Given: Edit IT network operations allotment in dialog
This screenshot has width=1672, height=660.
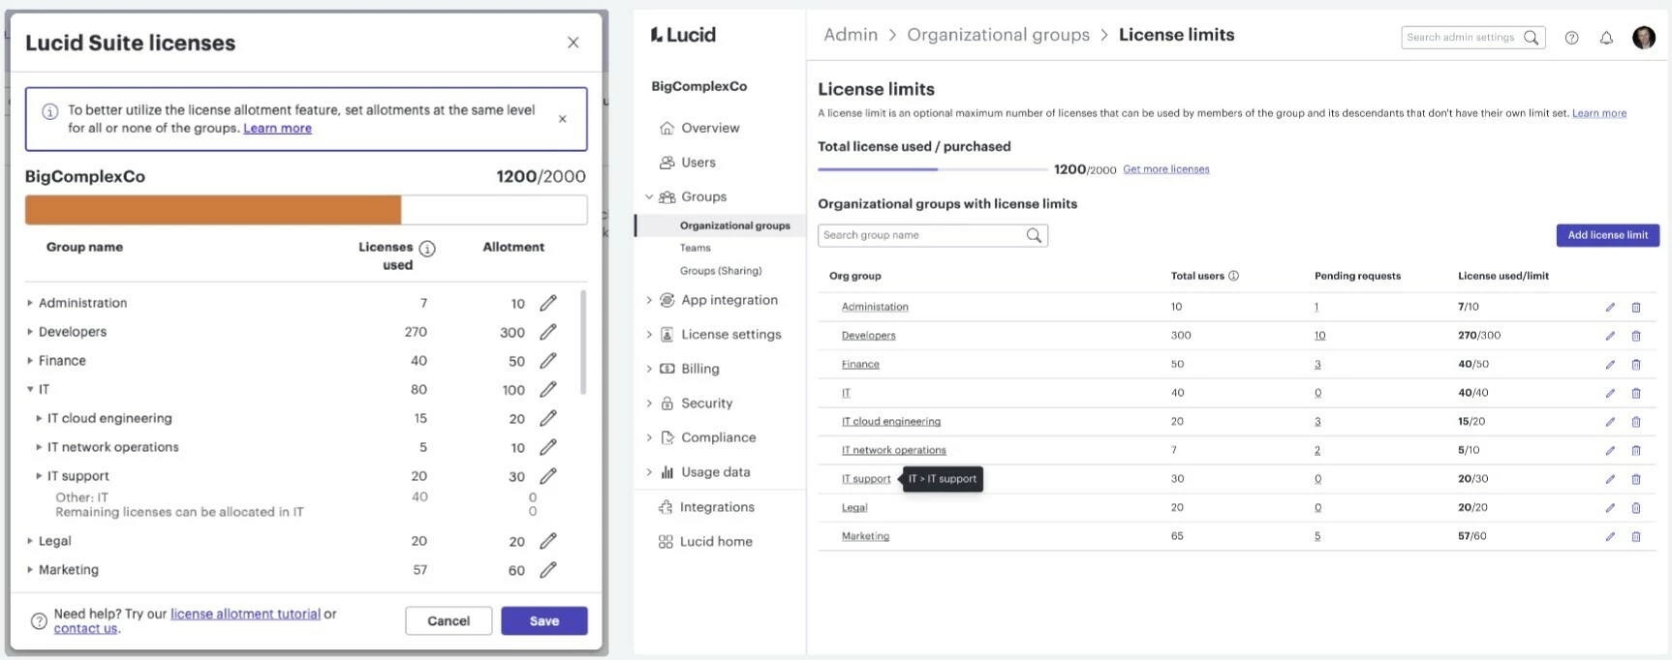Looking at the screenshot, I should 548,447.
